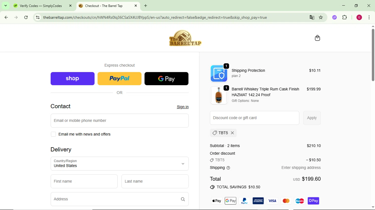Screen dimensions: 375x210
Task: Pay with the PayPal express checkout button
Action: 119,79
